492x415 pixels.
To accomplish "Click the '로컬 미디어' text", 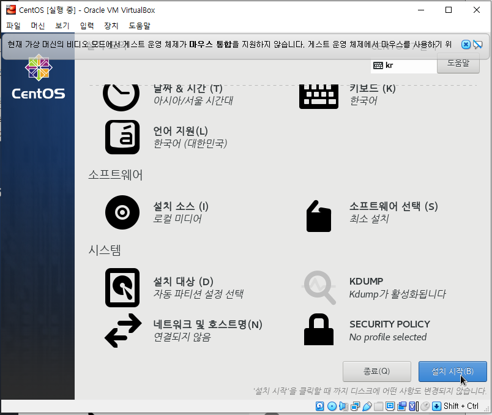I will click(x=177, y=219).
